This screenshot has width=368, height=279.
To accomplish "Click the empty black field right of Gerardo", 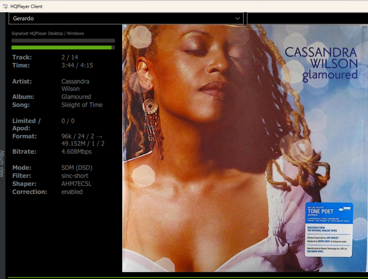I will [x=307, y=18].
